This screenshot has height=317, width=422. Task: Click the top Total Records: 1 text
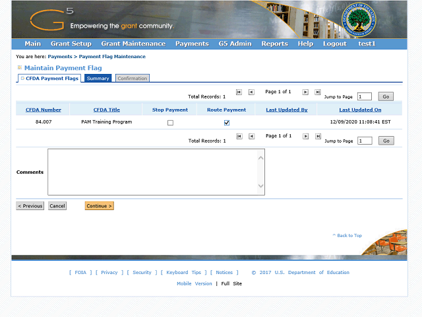point(206,97)
